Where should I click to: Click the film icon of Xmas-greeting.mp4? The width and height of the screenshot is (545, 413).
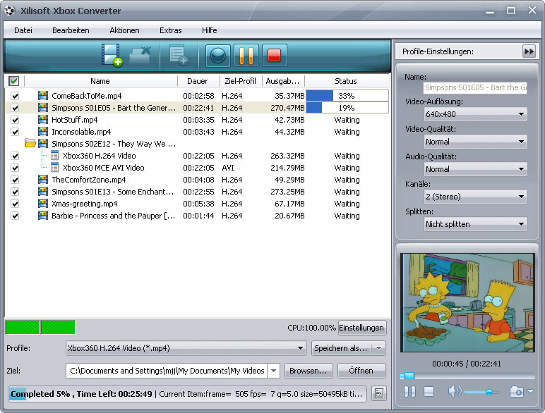[x=43, y=204]
